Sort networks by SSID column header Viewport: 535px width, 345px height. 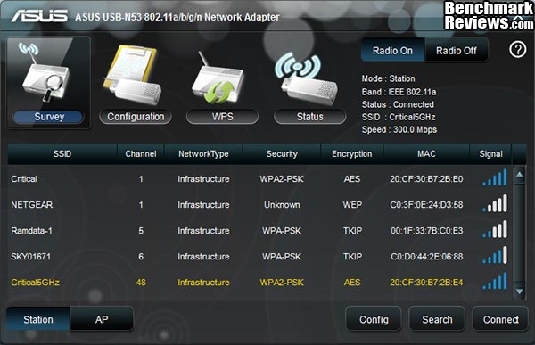click(62, 154)
